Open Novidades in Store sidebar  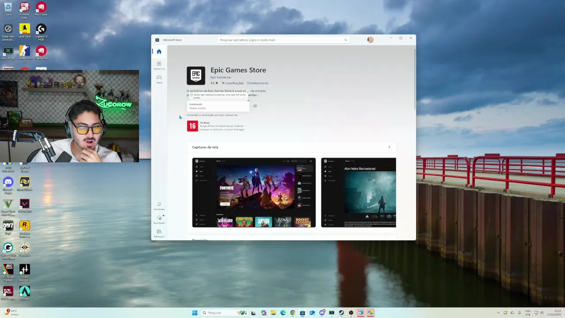tap(159, 206)
